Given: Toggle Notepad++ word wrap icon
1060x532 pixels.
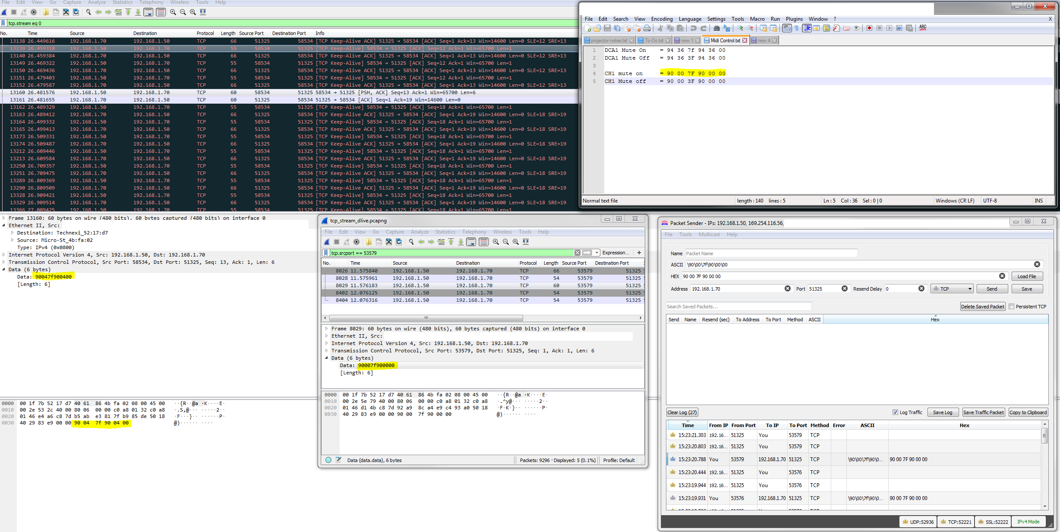Looking at the screenshot, I should tap(787, 28).
